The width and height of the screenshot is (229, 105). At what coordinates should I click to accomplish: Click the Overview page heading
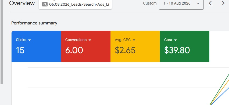22,3
